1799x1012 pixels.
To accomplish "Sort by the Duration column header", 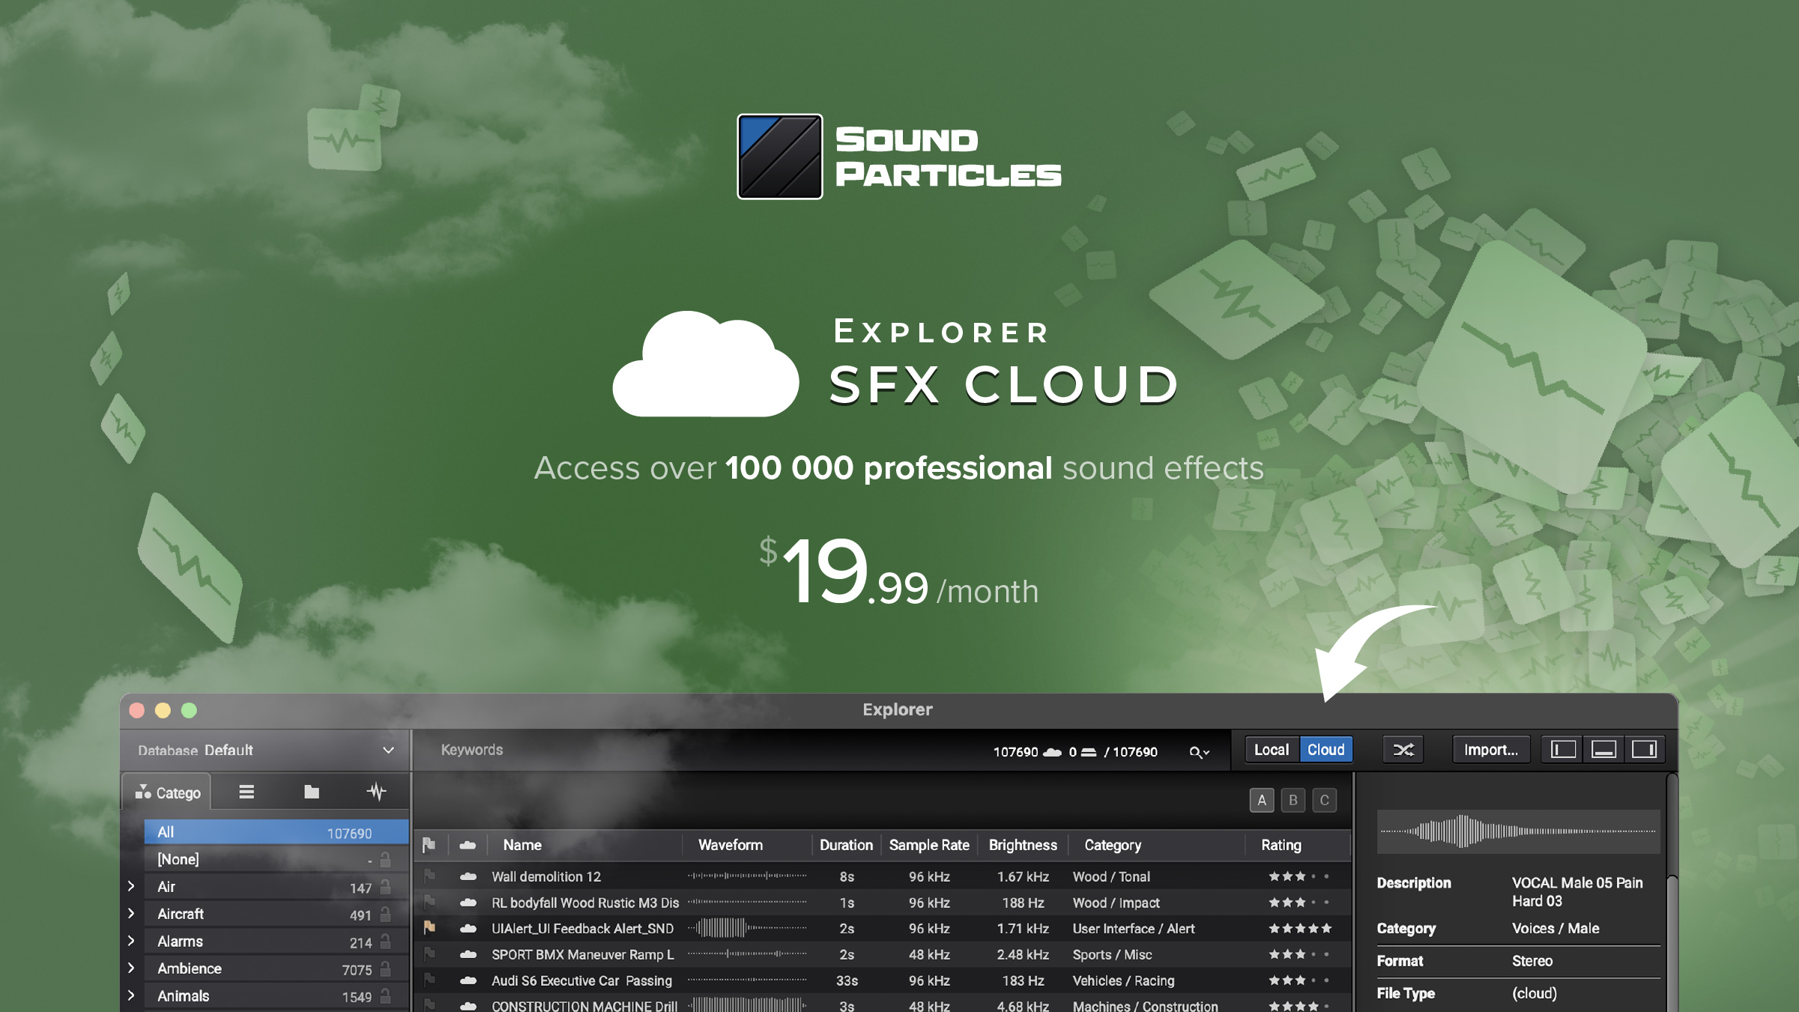I will point(845,845).
